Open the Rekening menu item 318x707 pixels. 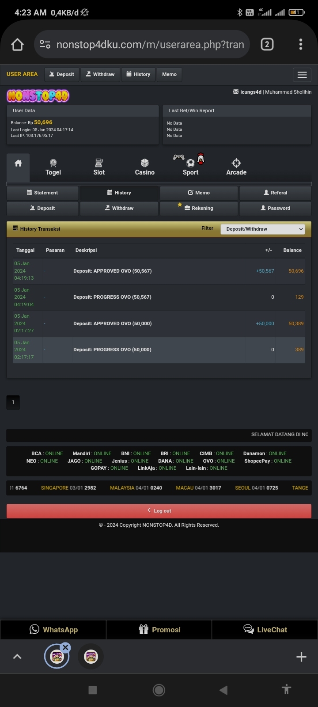(x=199, y=208)
